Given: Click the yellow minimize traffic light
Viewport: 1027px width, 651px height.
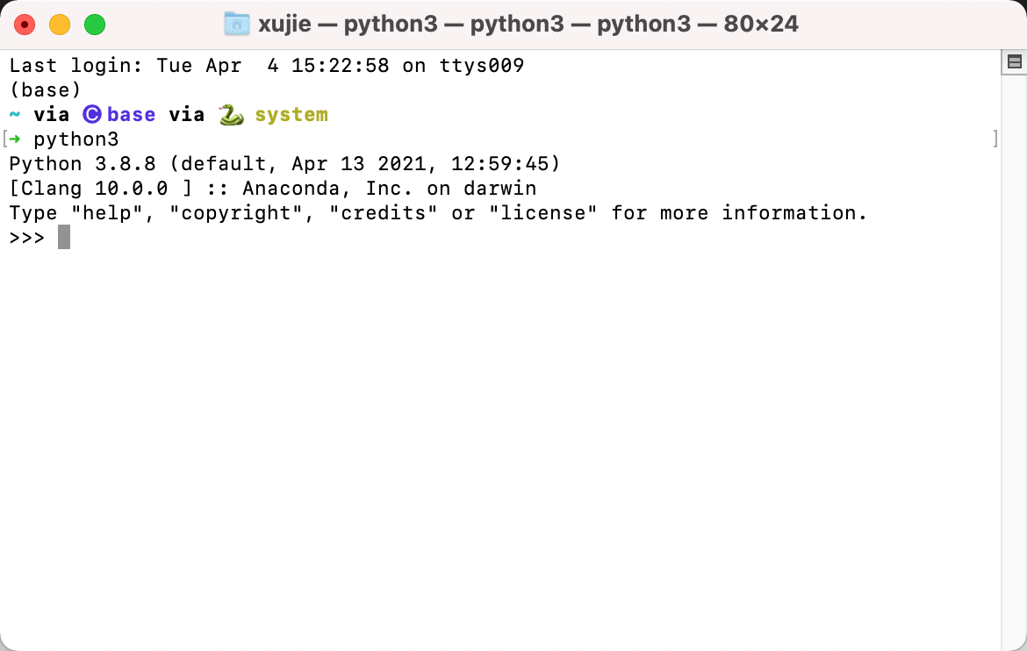Looking at the screenshot, I should pos(60,25).
